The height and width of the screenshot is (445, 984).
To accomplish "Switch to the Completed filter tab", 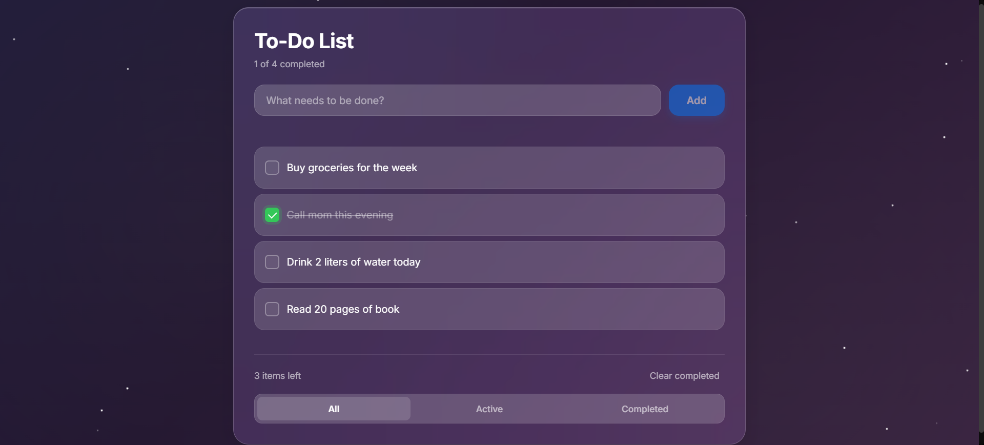I will click(645, 409).
